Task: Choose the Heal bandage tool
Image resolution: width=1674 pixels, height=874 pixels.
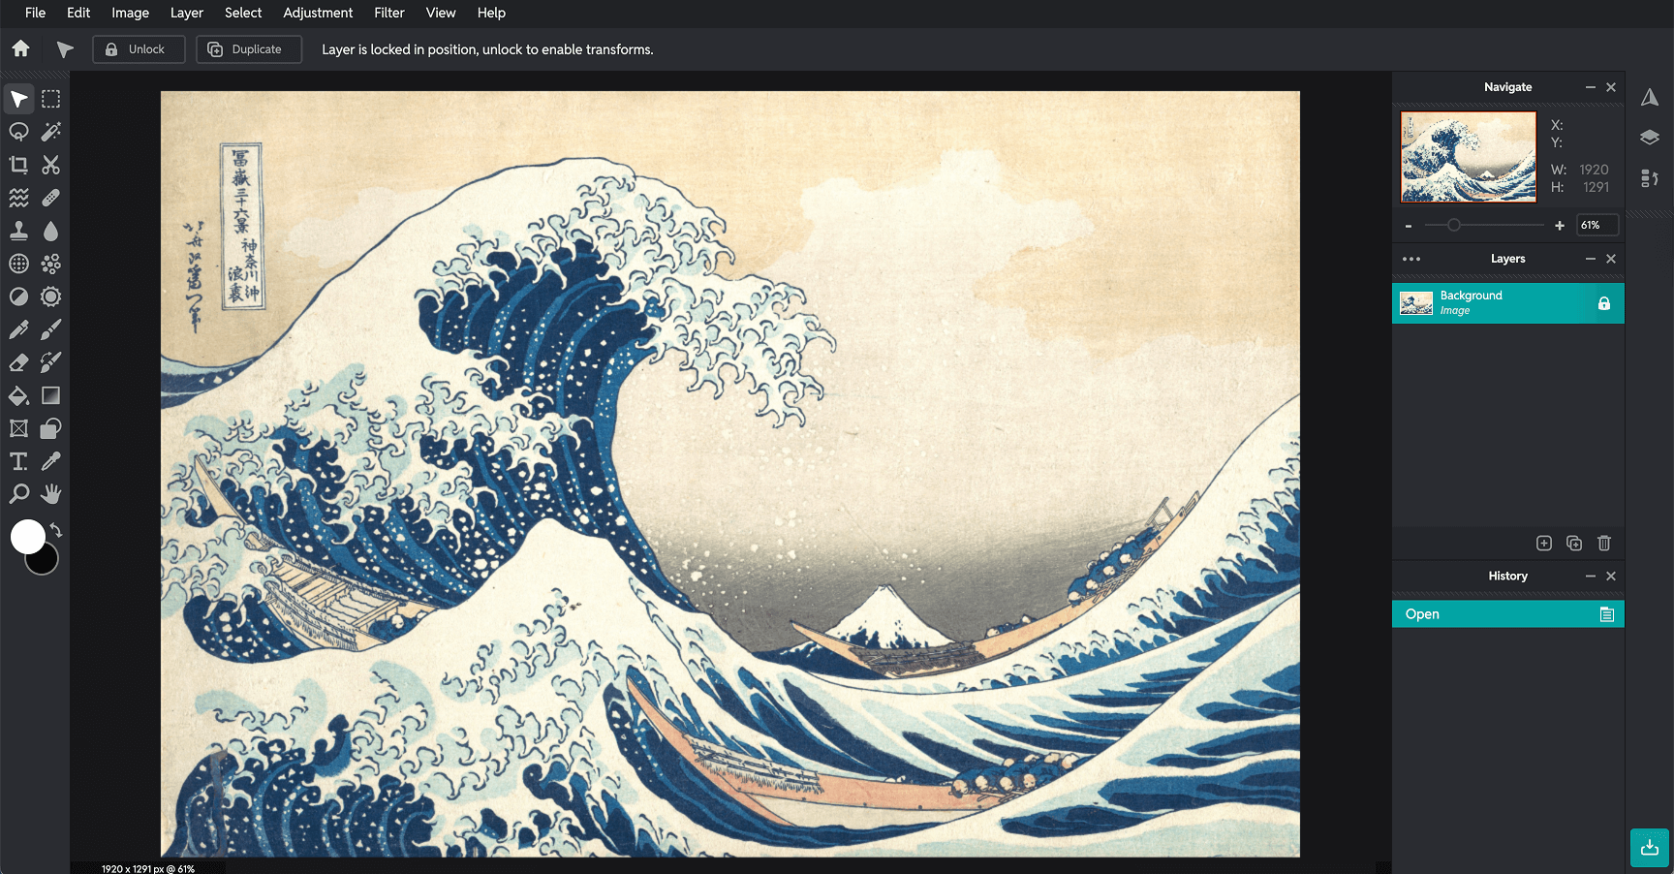Action: pyautogui.click(x=51, y=198)
